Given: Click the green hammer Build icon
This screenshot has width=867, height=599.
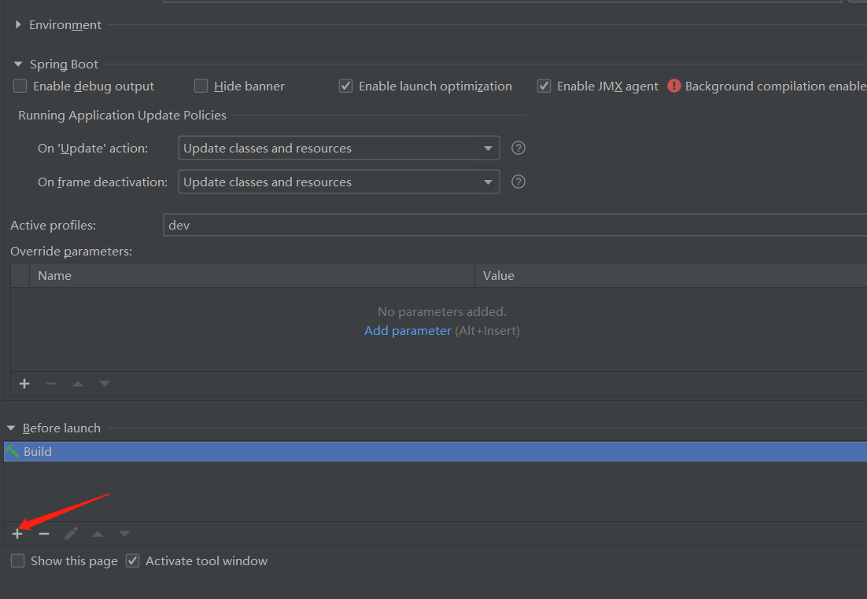Looking at the screenshot, I should (x=12, y=451).
